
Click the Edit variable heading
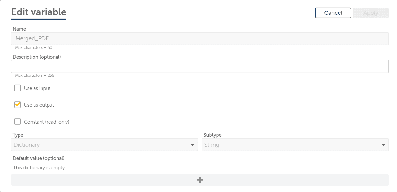(x=39, y=12)
